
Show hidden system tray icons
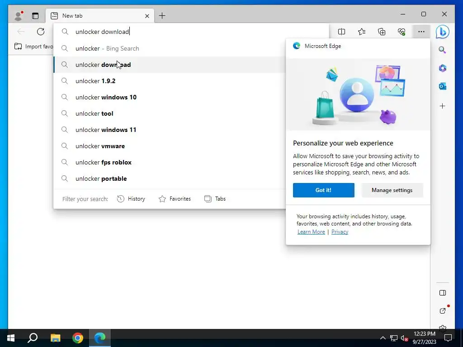(x=383, y=338)
